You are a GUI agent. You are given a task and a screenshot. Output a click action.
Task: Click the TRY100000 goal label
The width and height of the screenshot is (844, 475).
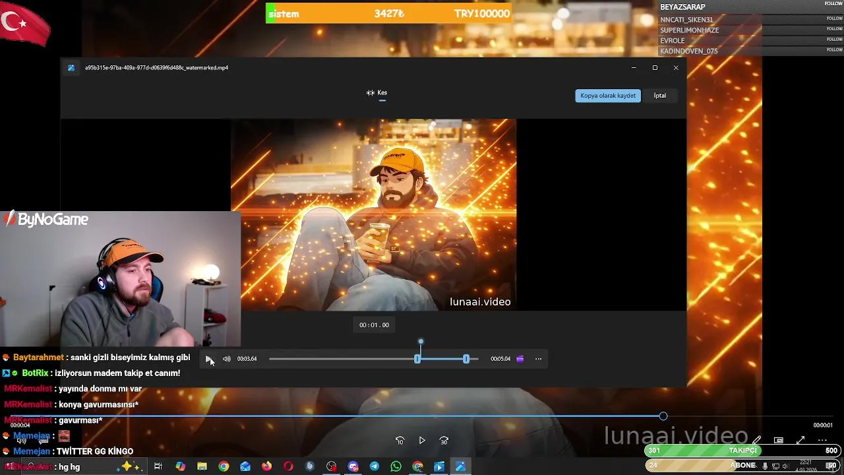[482, 14]
